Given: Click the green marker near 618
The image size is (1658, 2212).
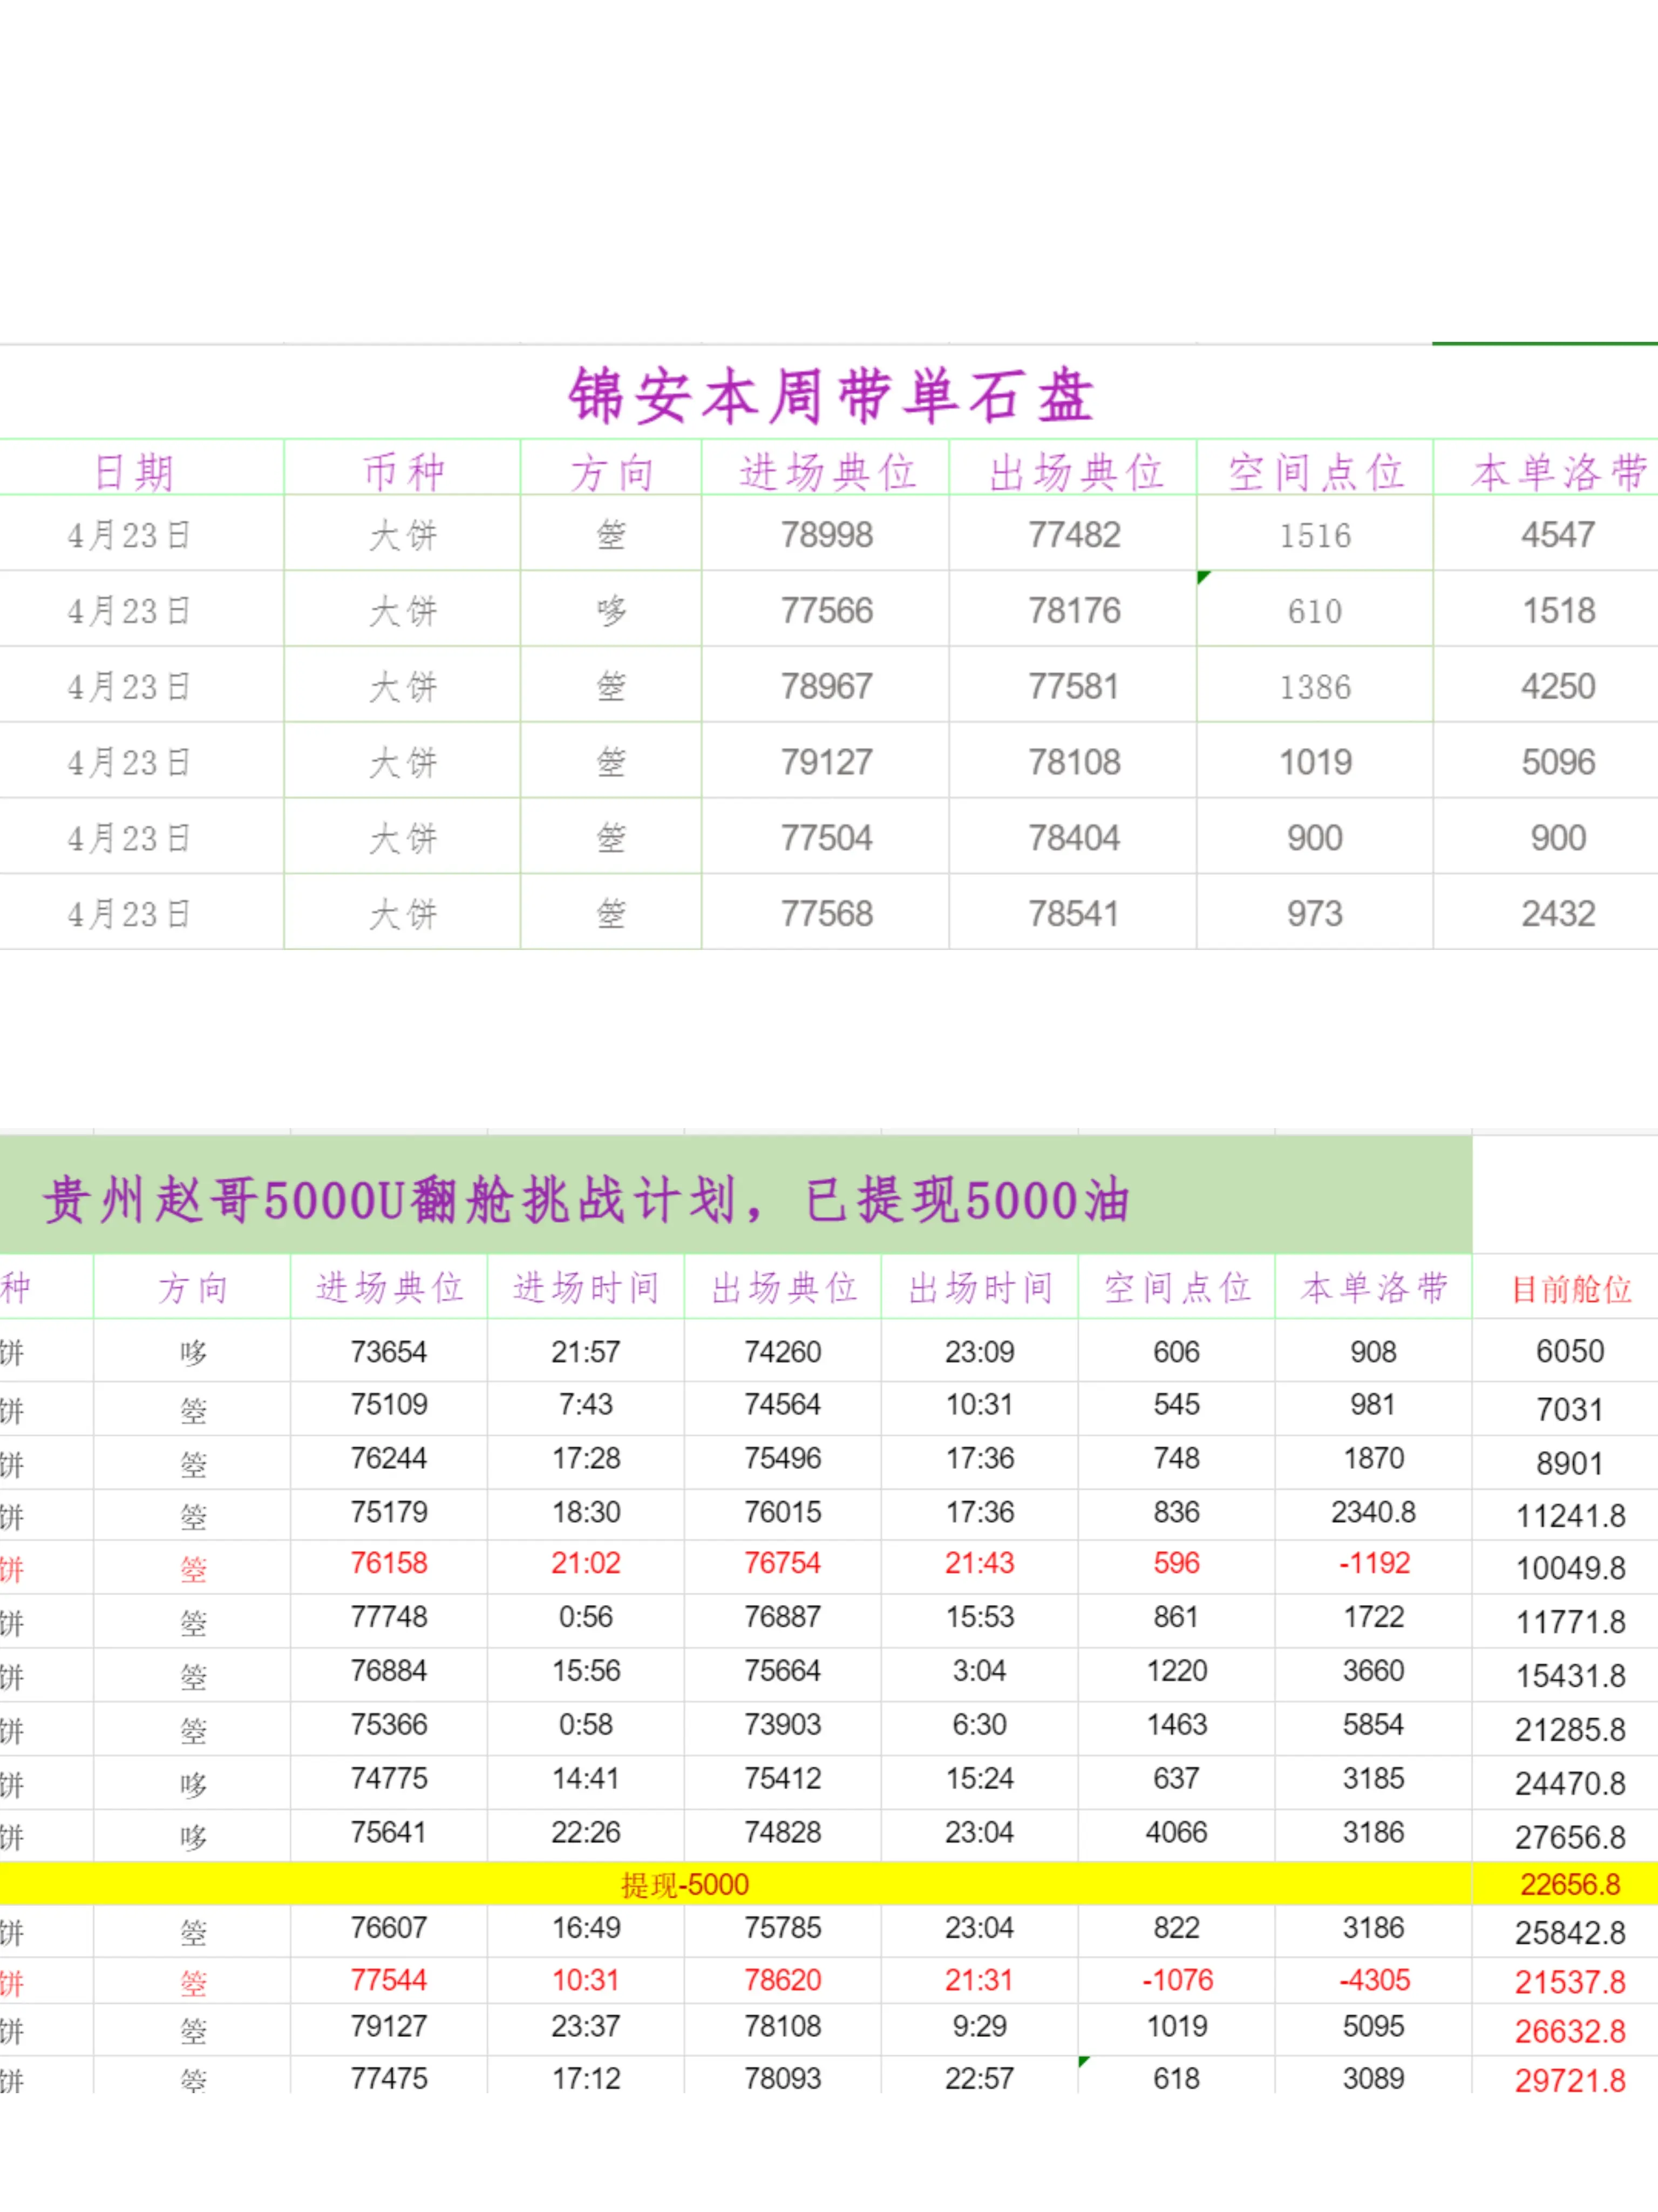Looking at the screenshot, I should coord(1084,2061).
